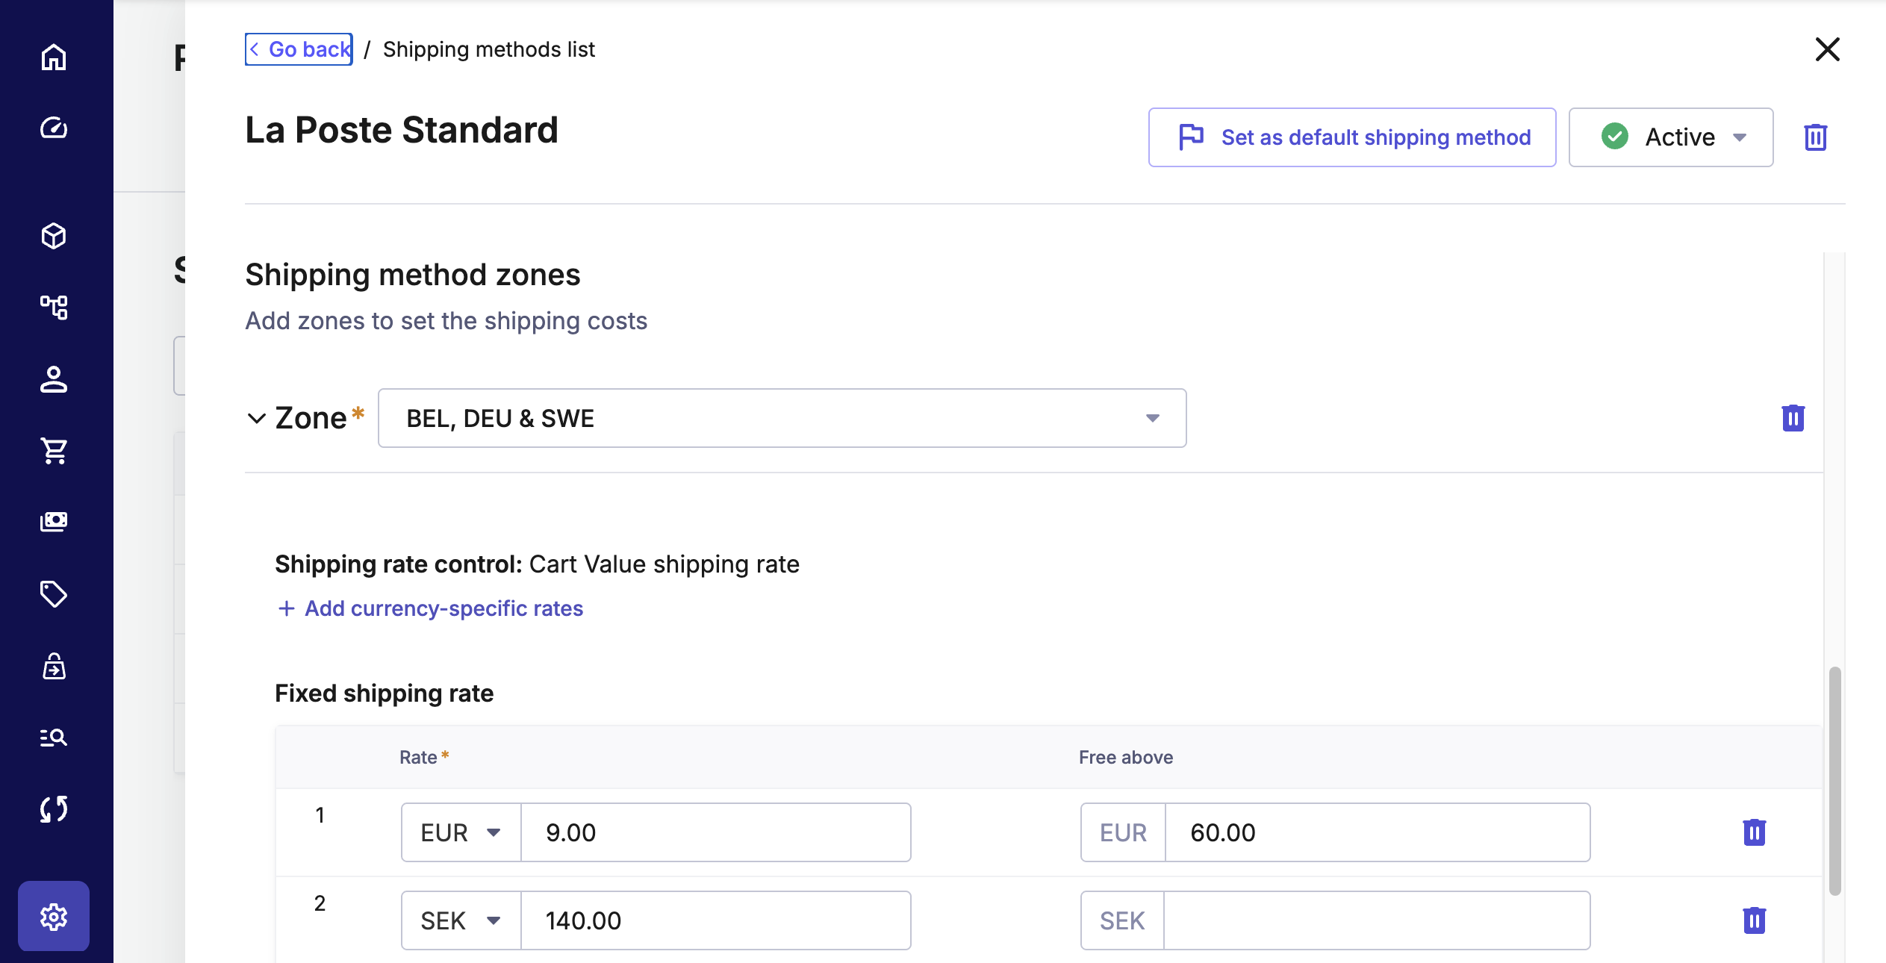Image resolution: width=1886 pixels, height=963 pixels.
Task: Delete the La Poste Standard shipping method
Action: pos(1815,137)
